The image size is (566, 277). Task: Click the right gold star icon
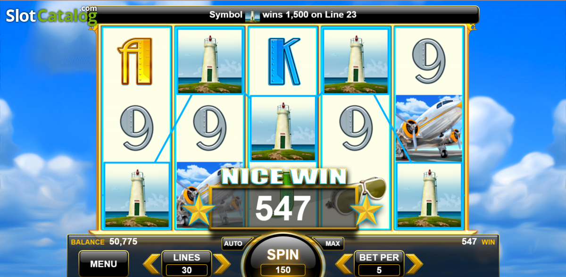(x=366, y=209)
